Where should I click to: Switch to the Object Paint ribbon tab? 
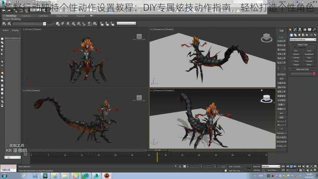click(62, 16)
